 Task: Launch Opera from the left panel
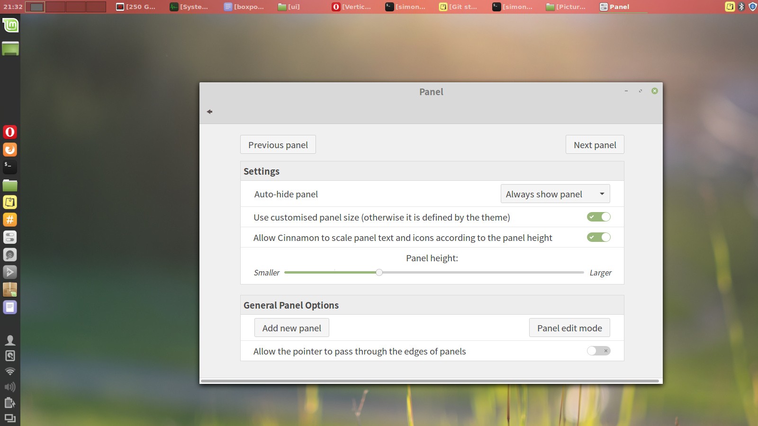coord(10,132)
